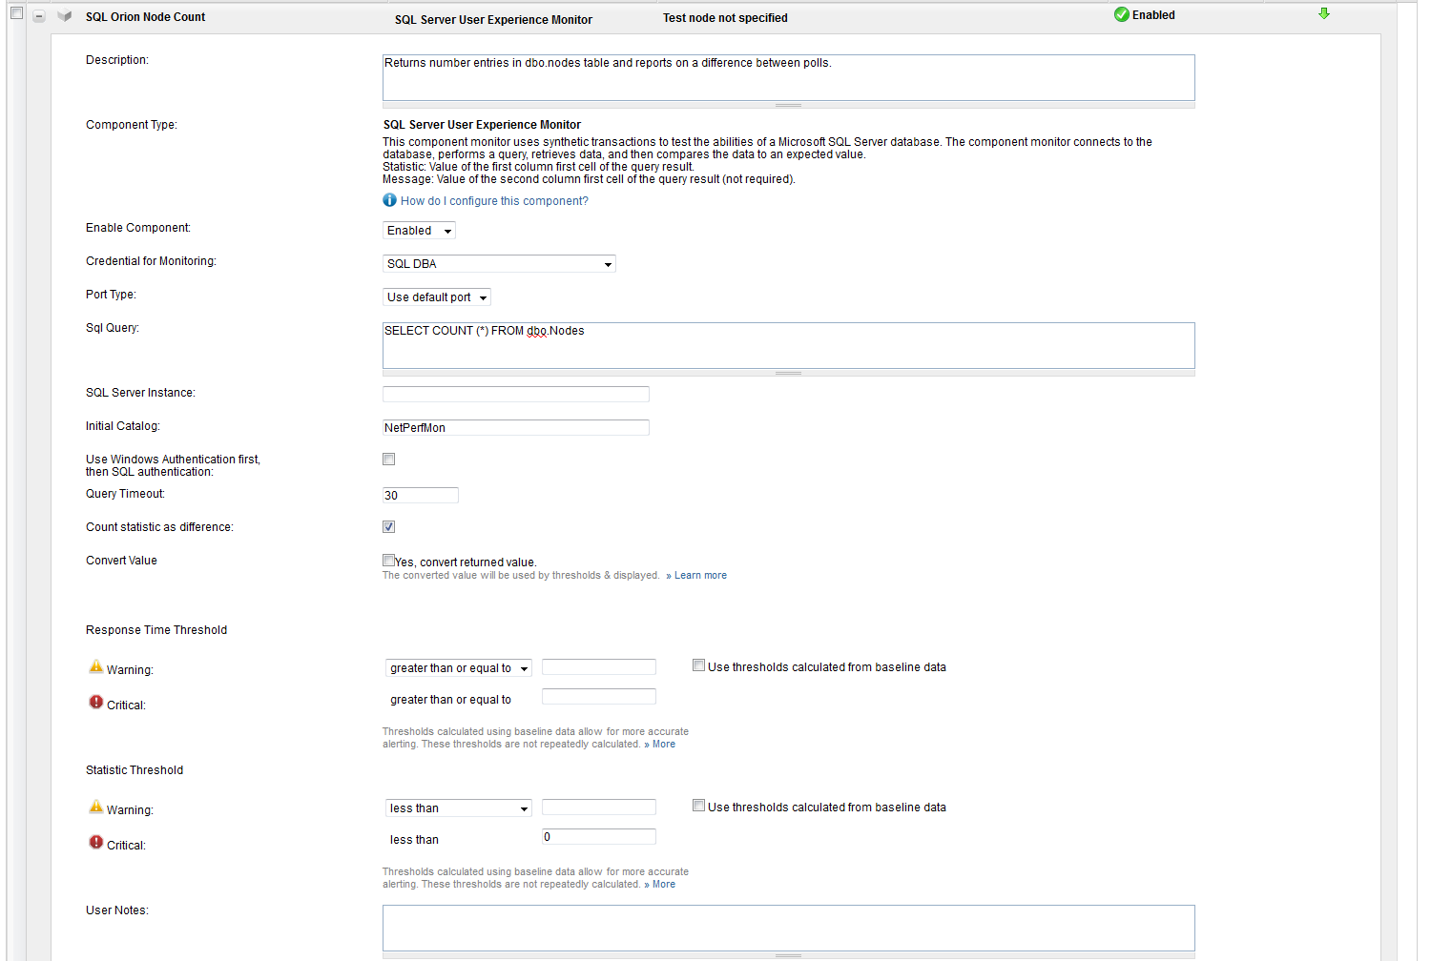Image resolution: width=1431 pixels, height=961 pixels.
Task: Click the component type cube icon
Action: (65, 16)
